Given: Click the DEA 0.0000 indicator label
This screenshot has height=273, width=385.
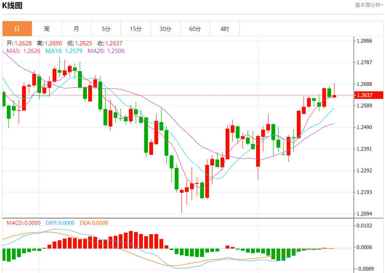Looking at the screenshot, I should tap(94, 223).
